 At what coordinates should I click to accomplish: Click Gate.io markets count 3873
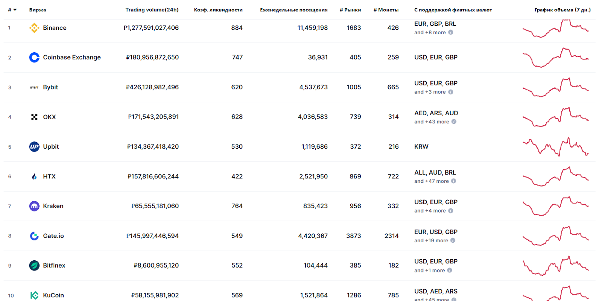point(354,236)
